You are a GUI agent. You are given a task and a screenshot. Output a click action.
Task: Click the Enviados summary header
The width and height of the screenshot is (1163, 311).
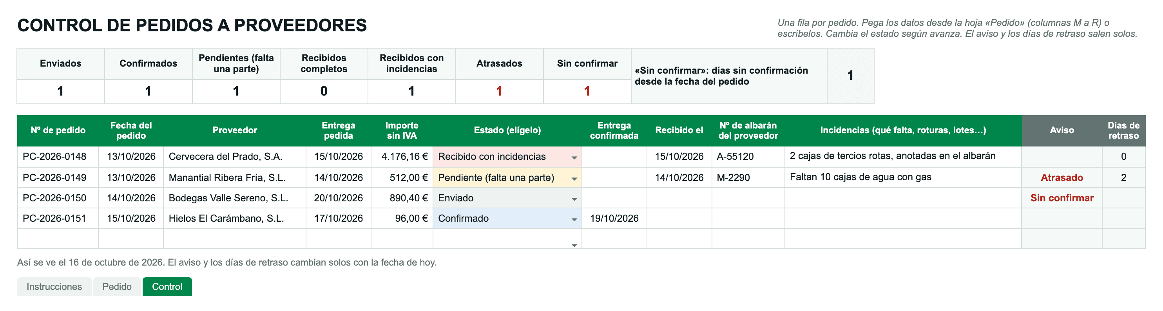click(60, 63)
